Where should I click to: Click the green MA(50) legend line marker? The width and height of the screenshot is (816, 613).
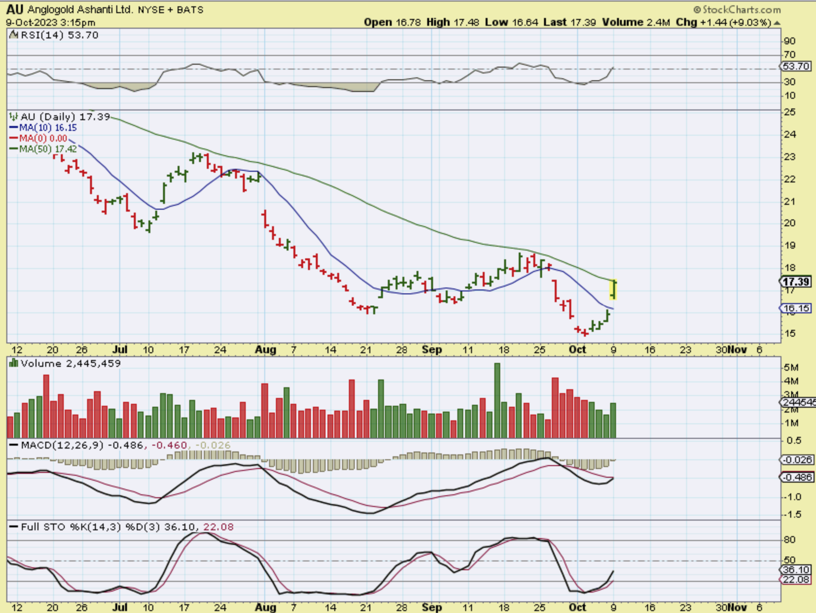point(14,149)
